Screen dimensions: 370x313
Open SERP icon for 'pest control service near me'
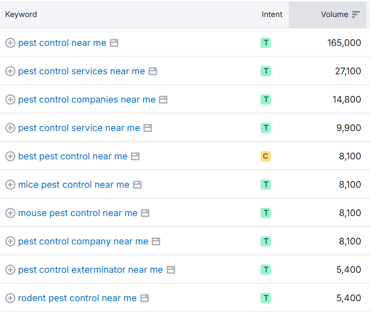[148, 128]
